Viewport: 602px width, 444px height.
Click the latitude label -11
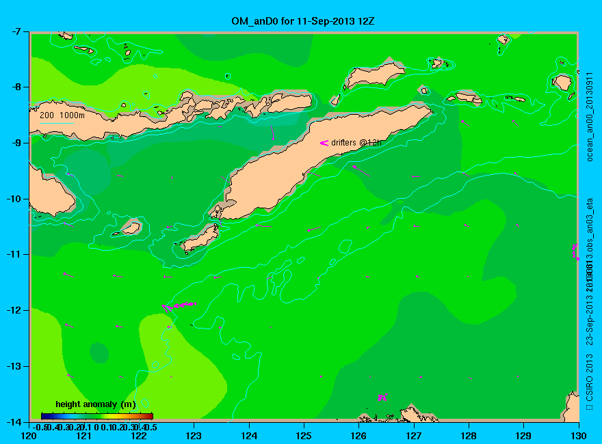coord(13,254)
